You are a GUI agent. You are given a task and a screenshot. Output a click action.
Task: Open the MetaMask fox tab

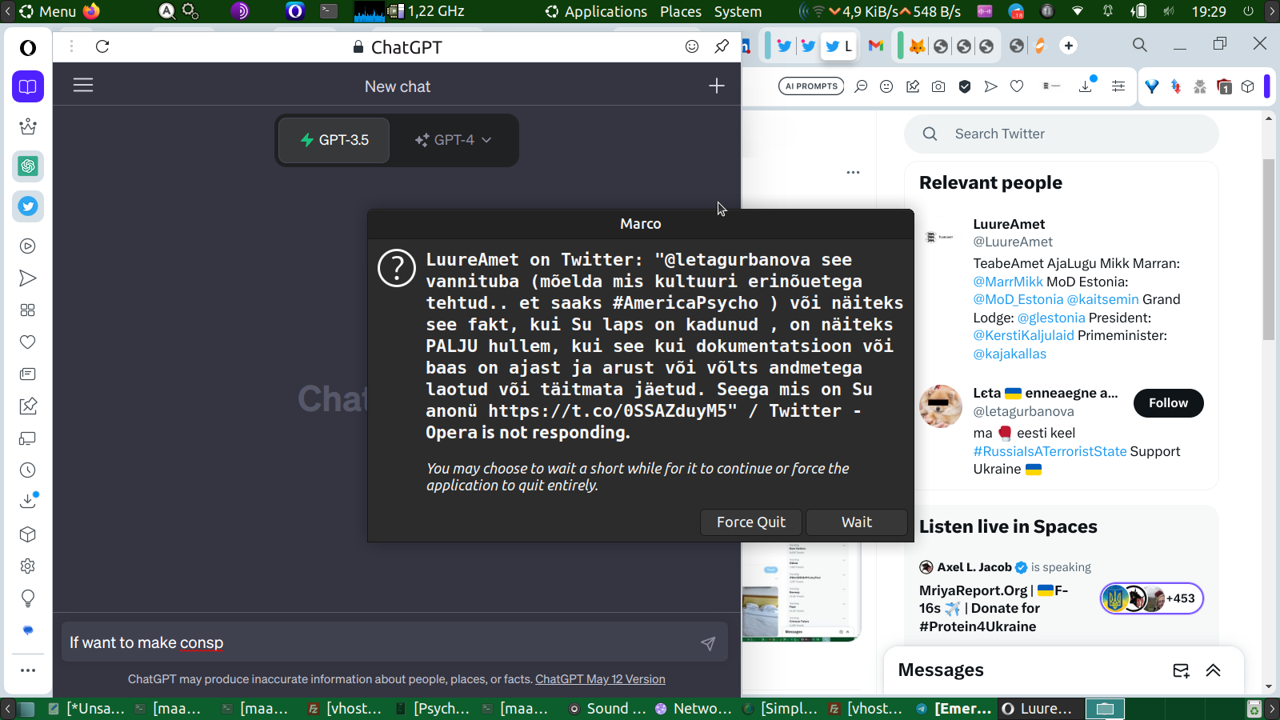point(917,46)
